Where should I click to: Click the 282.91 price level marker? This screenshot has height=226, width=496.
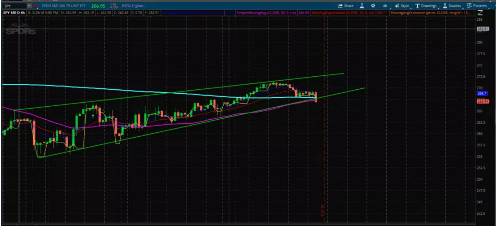pos(482,29)
